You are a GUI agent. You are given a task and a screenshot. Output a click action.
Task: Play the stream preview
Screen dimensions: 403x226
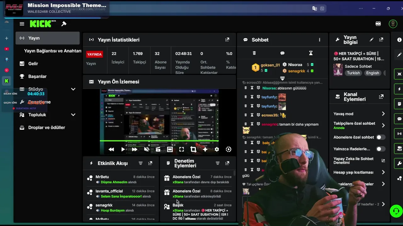[x=123, y=149]
